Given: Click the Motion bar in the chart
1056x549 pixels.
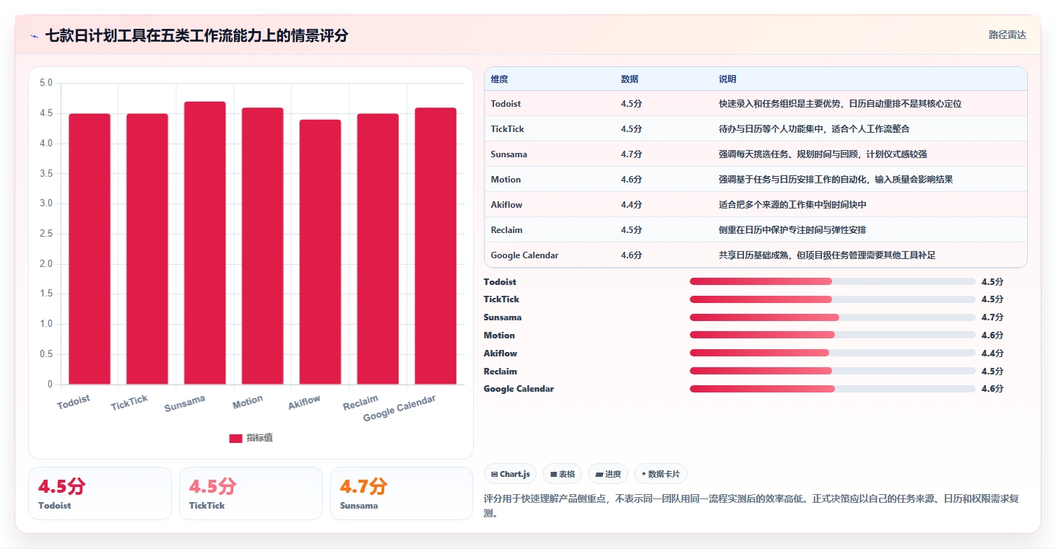Looking at the screenshot, I should point(262,246).
